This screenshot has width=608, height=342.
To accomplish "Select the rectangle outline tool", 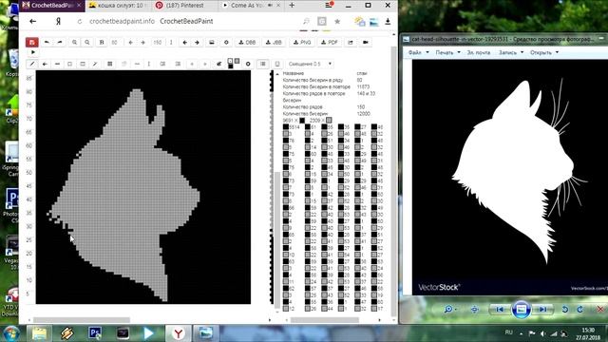I will pos(69,64).
